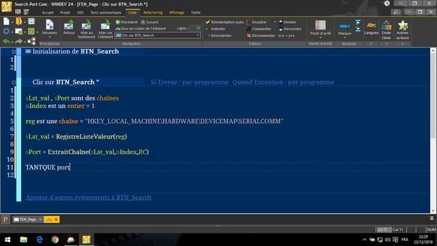Click the new document quick-access icon
Image resolution: width=437 pixels, height=246 pixels.
click(6, 21)
